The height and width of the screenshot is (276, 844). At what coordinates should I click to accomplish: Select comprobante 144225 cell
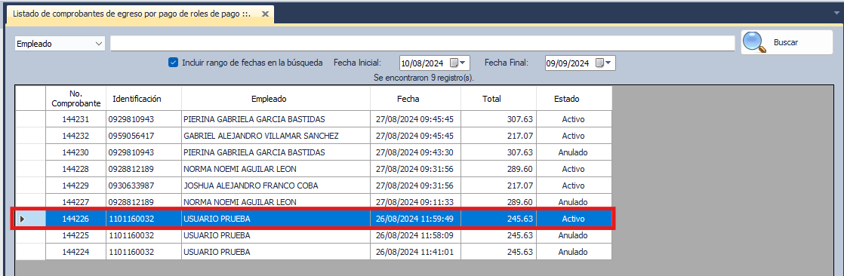pyautogui.click(x=75, y=235)
